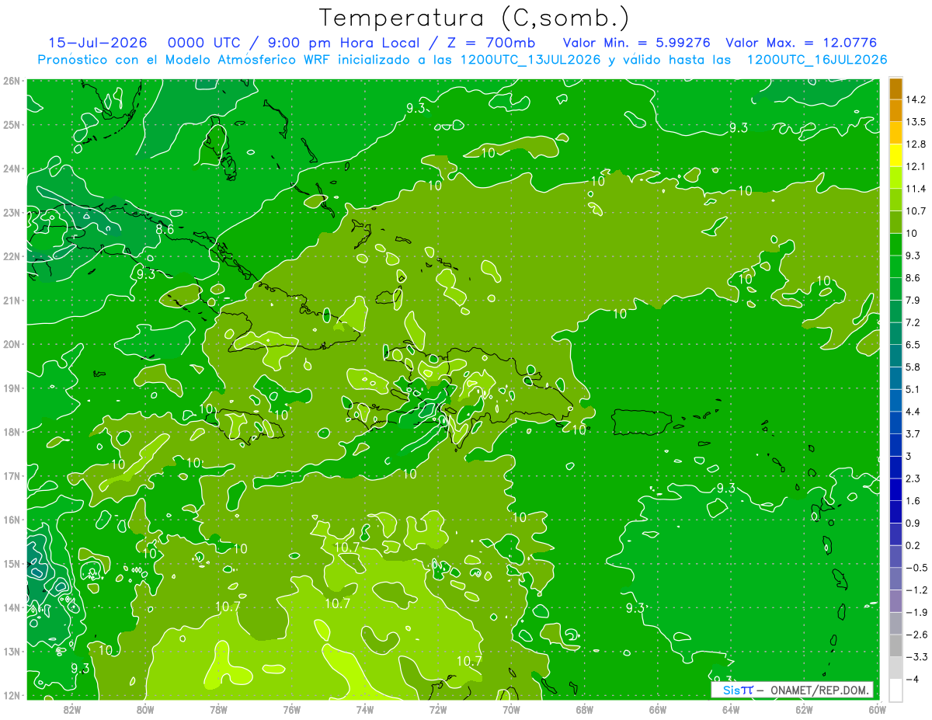The height and width of the screenshot is (720, 932).
Task: Click the '78W' longitude axis label
Action: pyautogui.click(x=218, y=708)
